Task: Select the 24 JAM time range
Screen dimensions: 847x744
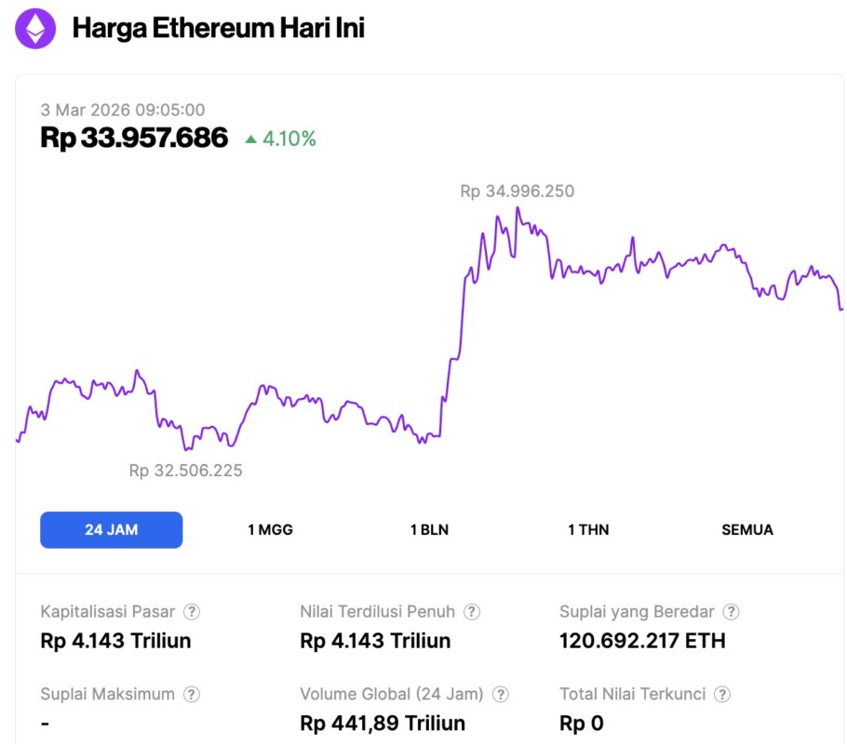Action: (111, 530)
